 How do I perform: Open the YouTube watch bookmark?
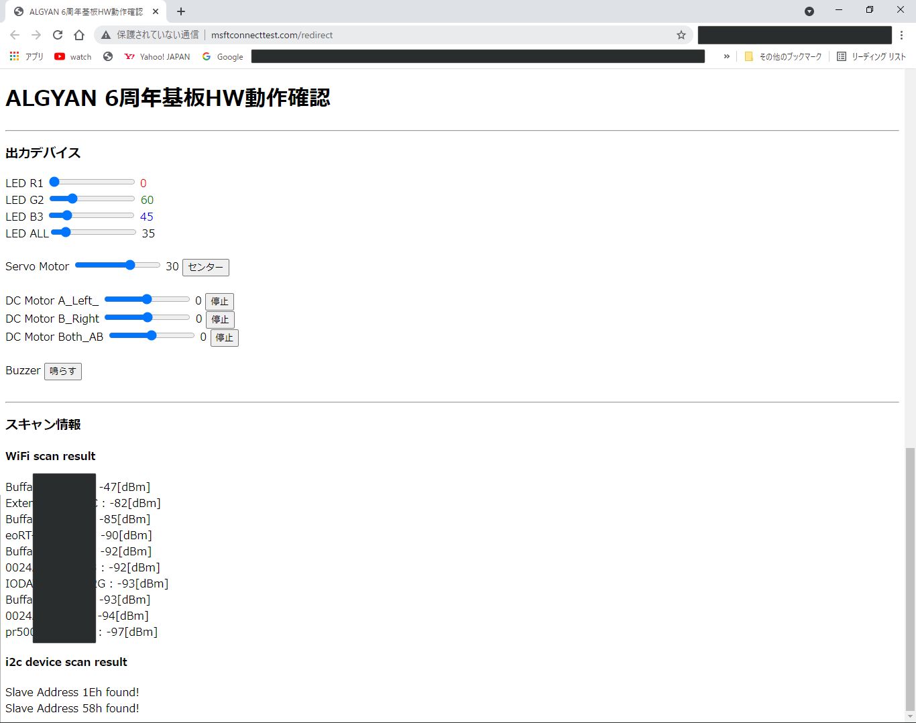pos(73,57)
